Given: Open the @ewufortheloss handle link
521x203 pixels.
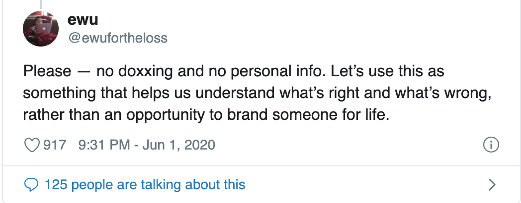Looking at the screenshot, I should [x=118, y=38].
